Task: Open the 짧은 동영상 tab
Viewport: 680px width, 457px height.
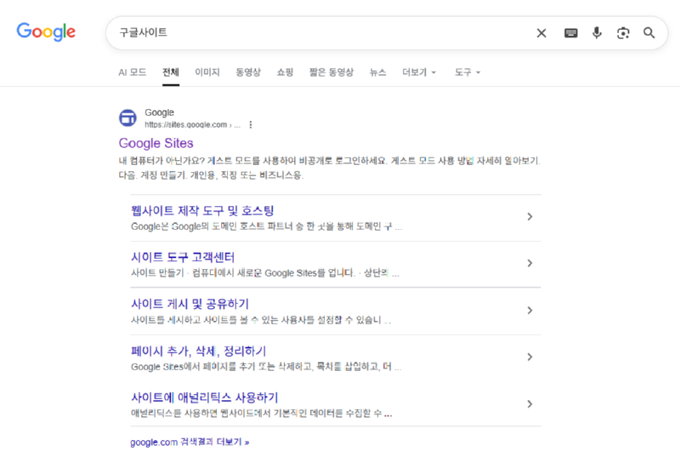Action: pos(331,72)
